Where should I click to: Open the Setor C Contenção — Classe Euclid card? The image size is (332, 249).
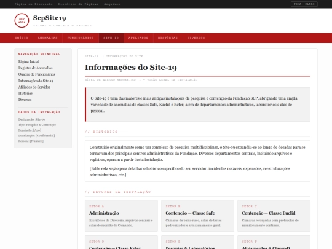274,216
